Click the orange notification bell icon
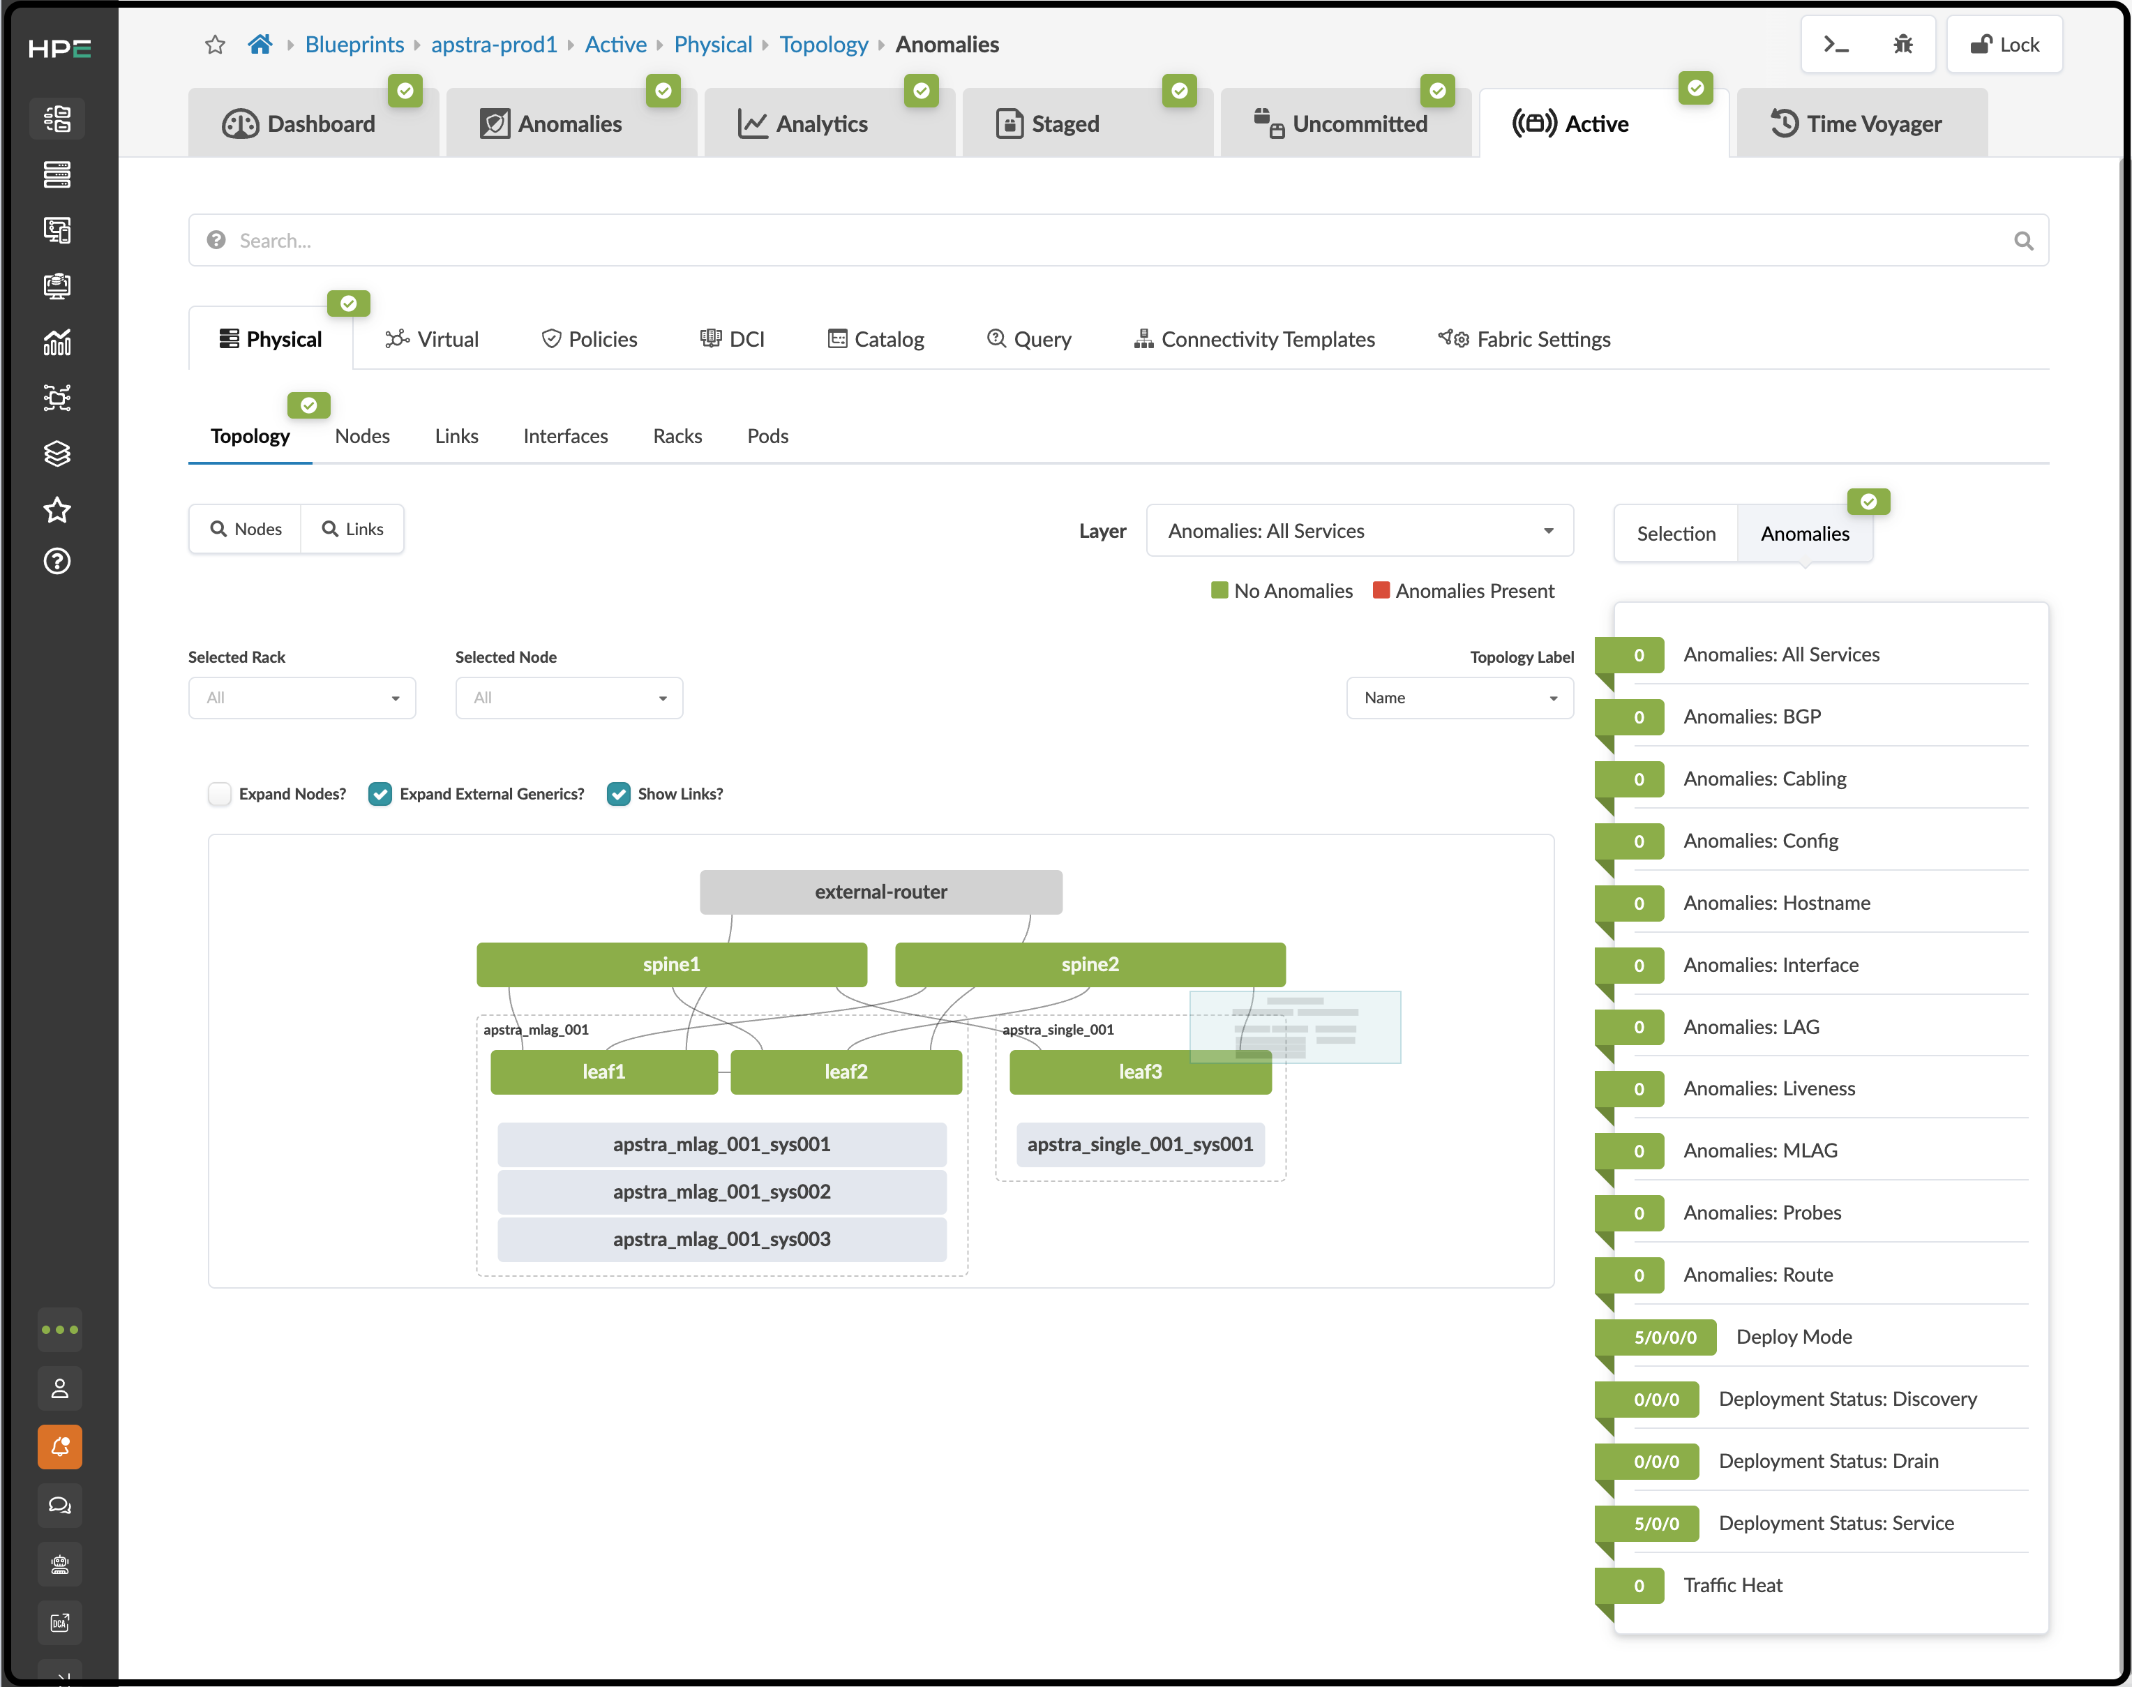2132x1687 pixels. (x=59, y=1447)
